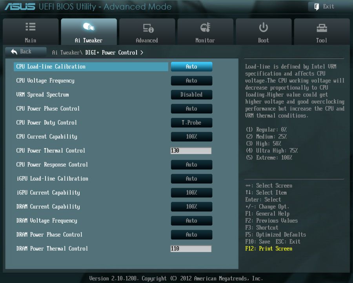Click the ASUS logo

pos(20,7)
